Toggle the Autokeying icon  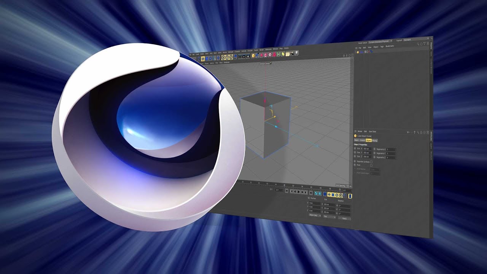click(x=320, y=194)
